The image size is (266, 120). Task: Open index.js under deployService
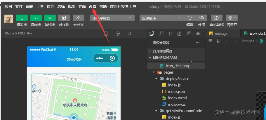176,85
